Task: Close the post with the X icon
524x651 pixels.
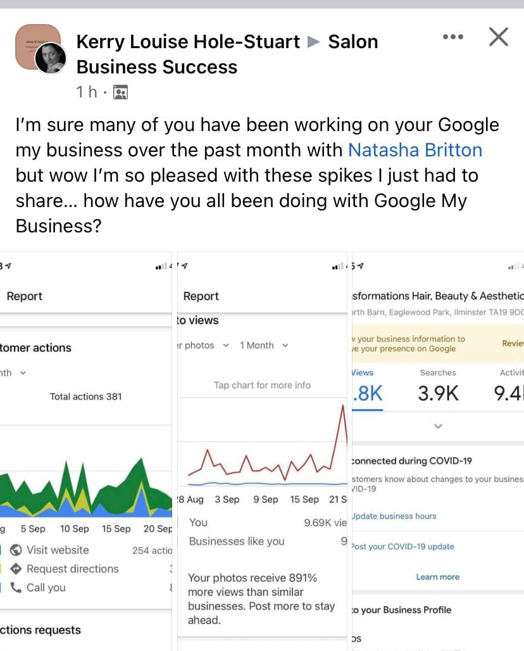Action: pos(499,37)
